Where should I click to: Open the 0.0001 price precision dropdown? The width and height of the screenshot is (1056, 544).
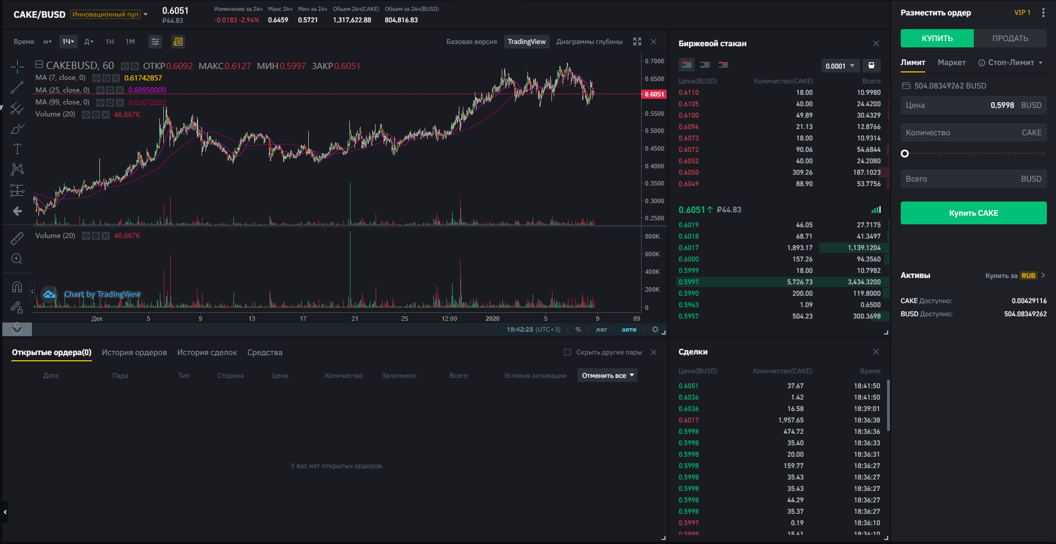[x=840, y=66]
